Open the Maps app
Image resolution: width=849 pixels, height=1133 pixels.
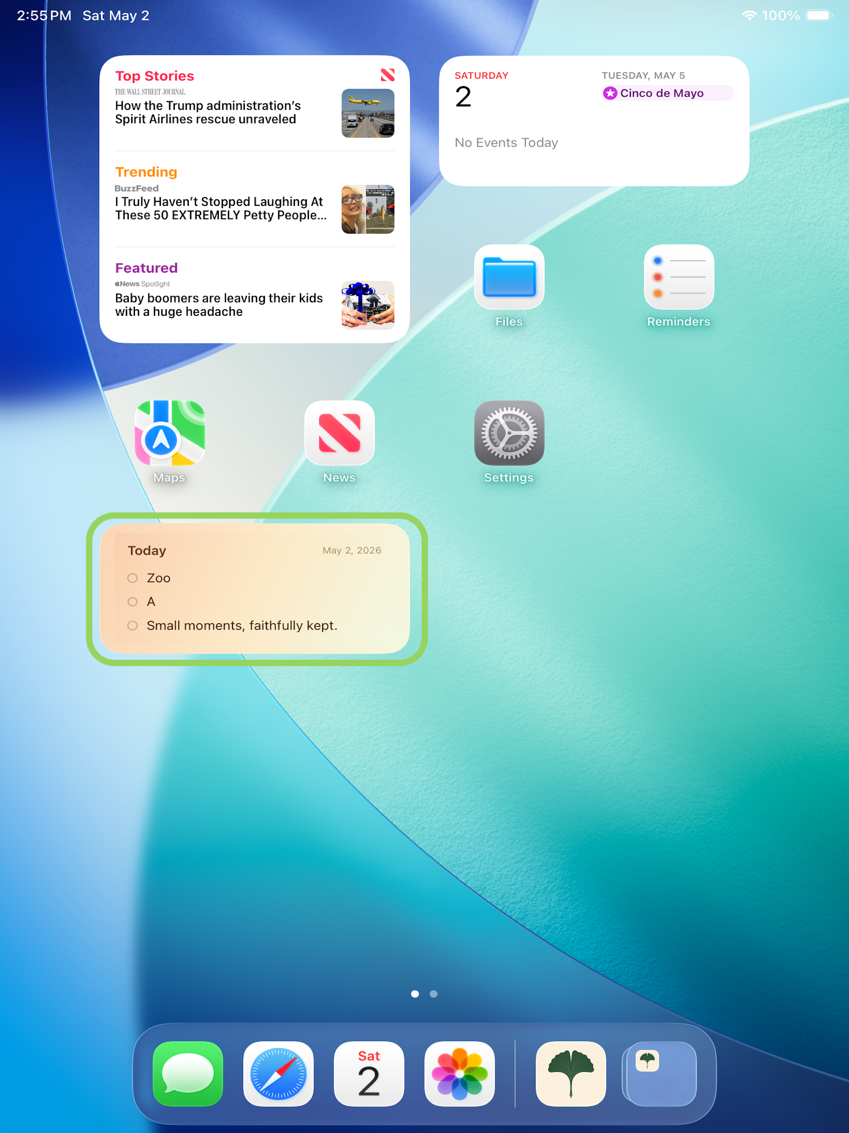tap(169, 433)
